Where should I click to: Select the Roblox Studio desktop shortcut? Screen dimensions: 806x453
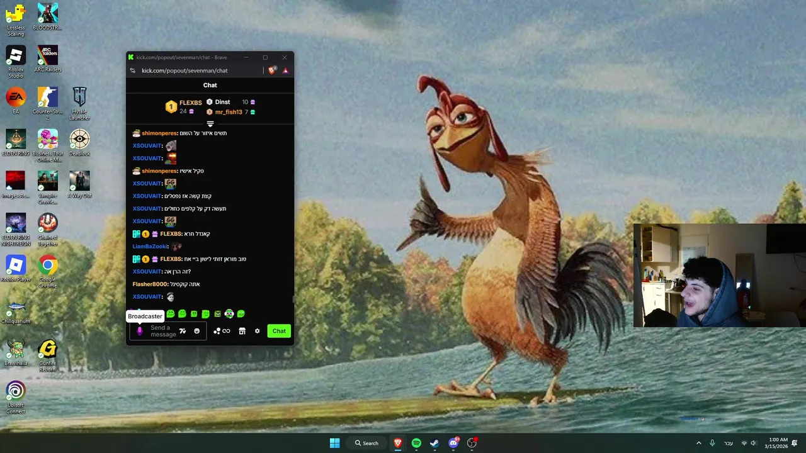click(16, 62)
